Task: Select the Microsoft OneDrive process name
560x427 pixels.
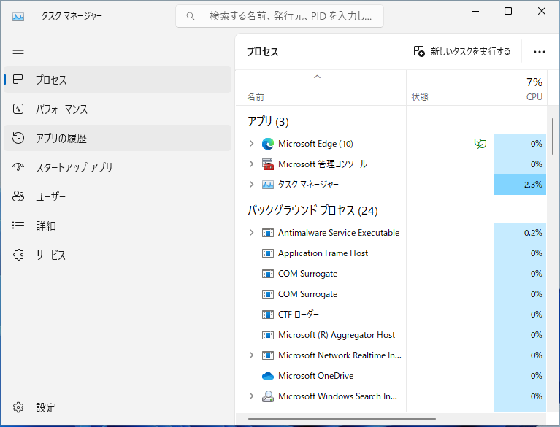Action: 315,376
